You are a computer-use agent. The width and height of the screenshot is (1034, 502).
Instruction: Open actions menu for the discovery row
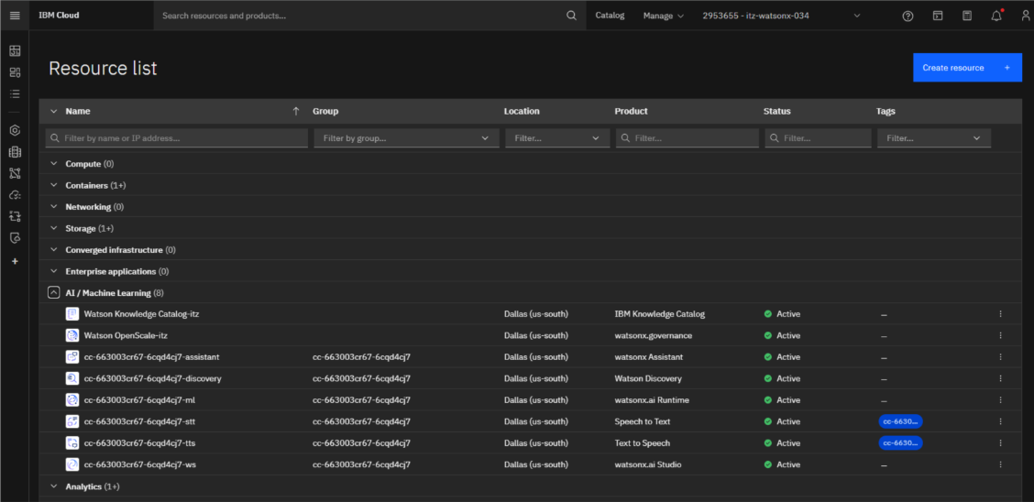click(1000, 379)
